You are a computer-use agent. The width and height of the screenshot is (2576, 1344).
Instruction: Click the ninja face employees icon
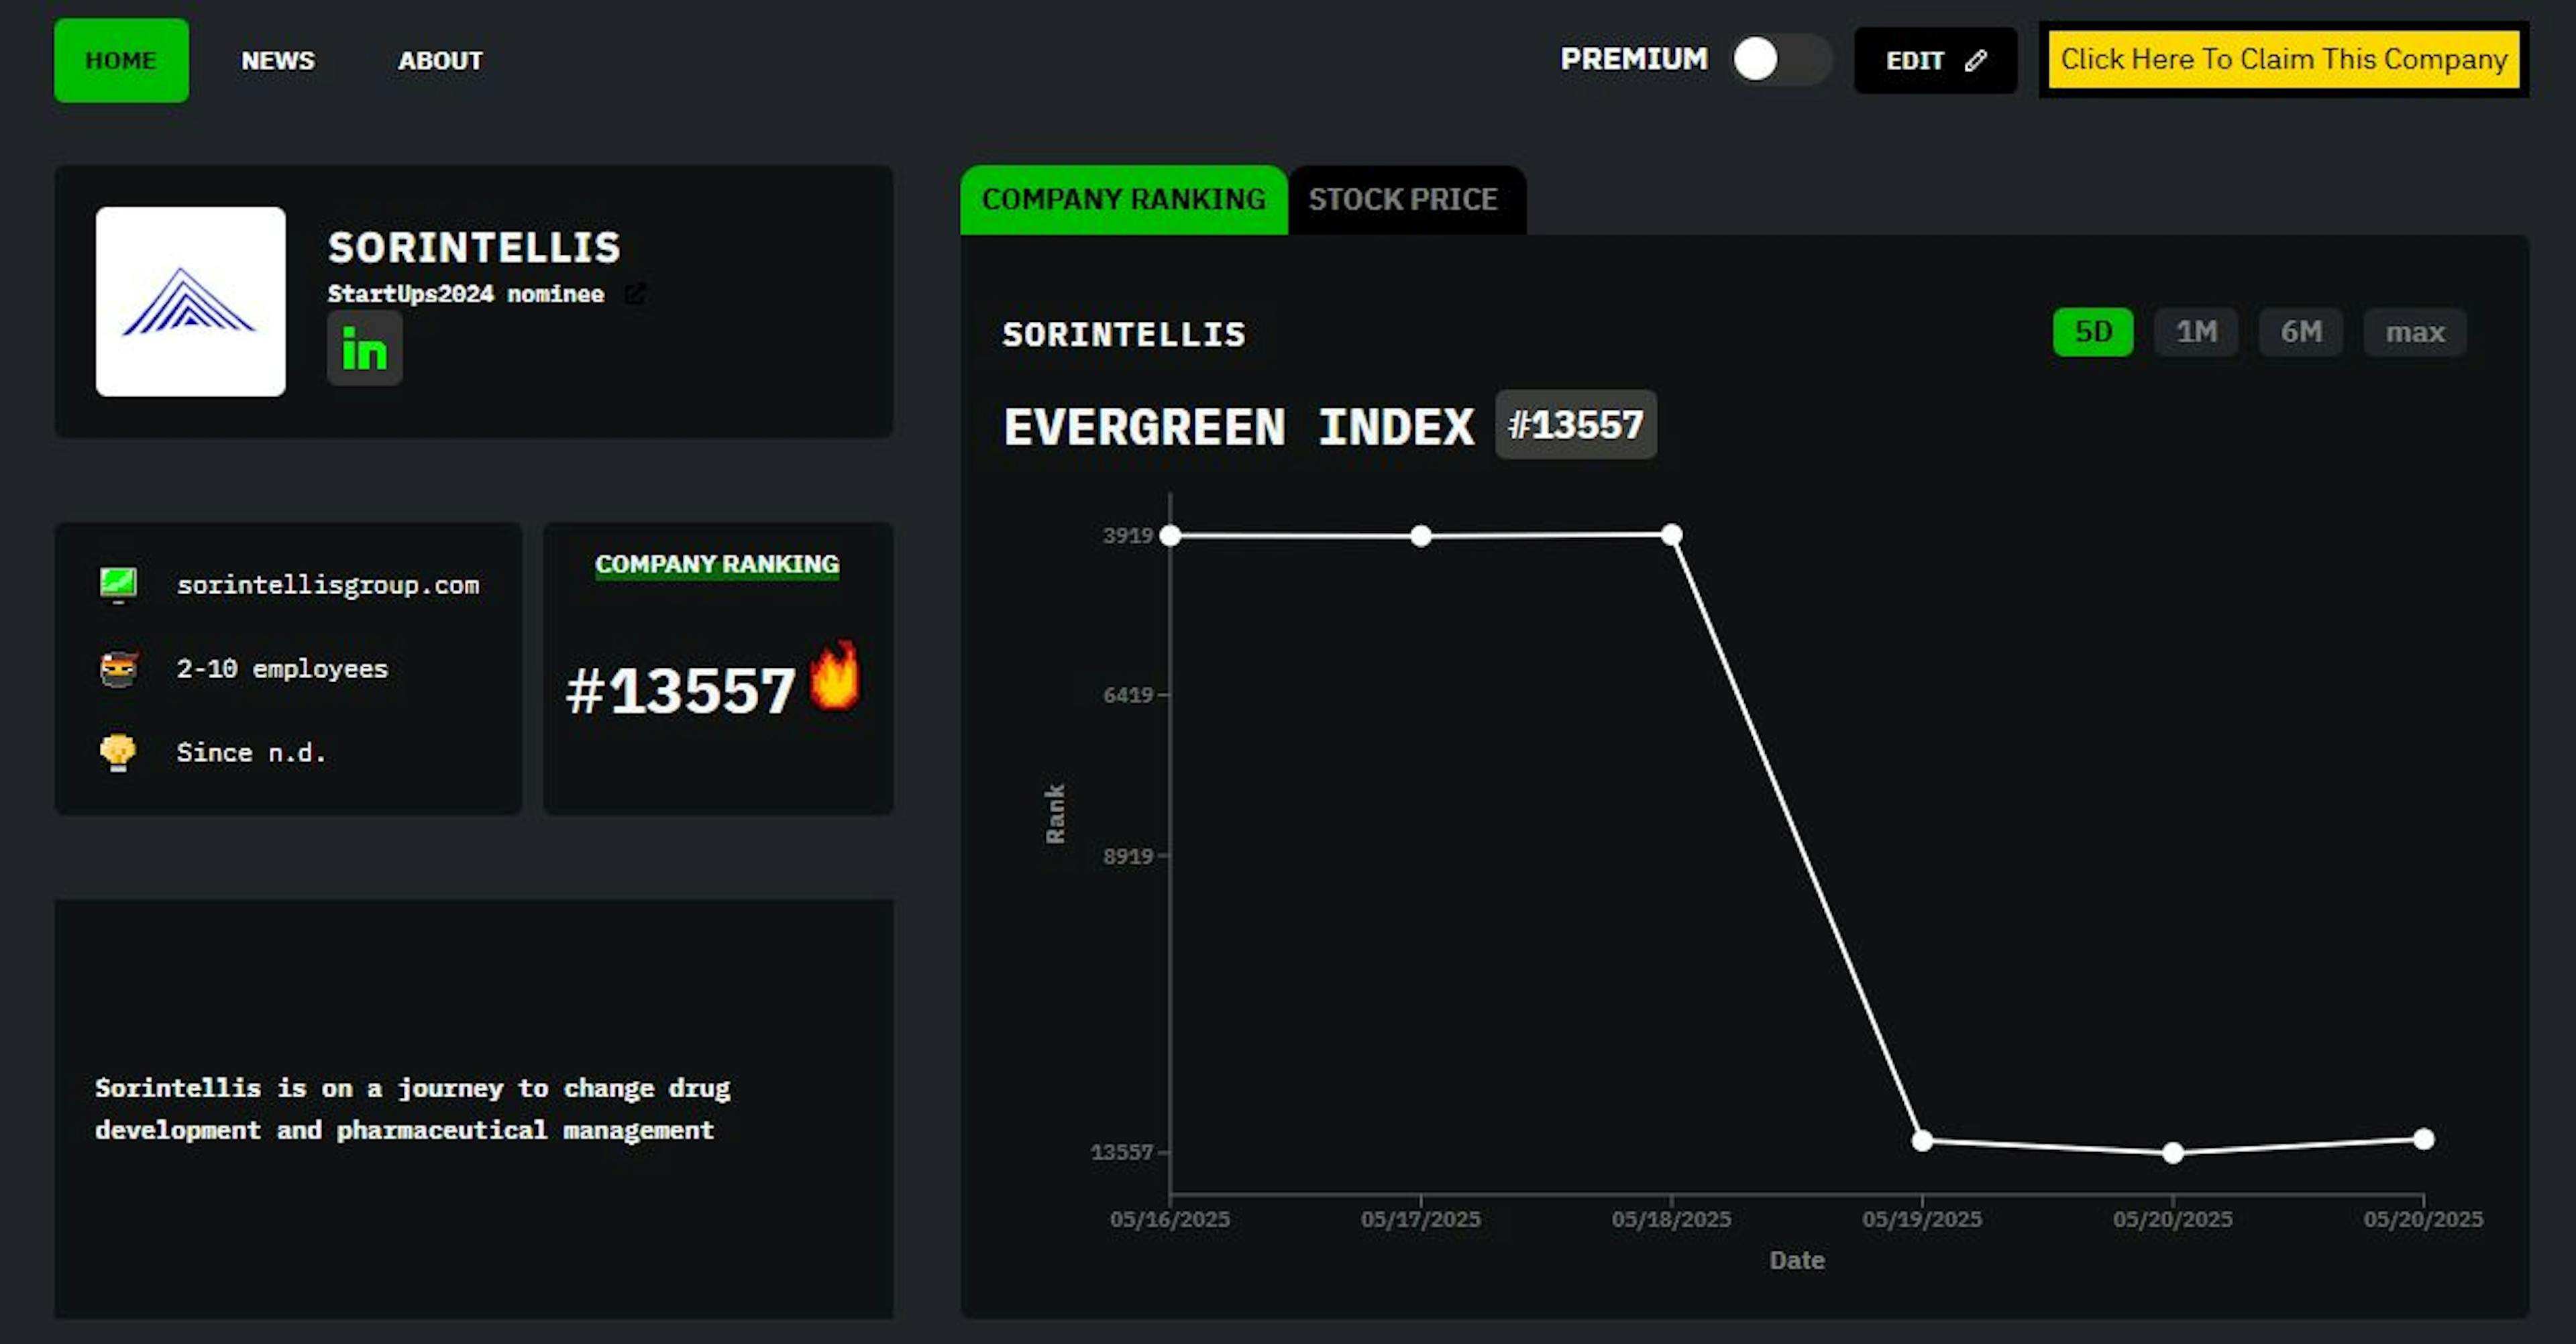118,669
